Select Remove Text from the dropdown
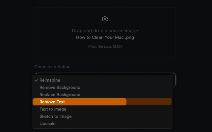212x132 pixels. [x=52, y=102]
